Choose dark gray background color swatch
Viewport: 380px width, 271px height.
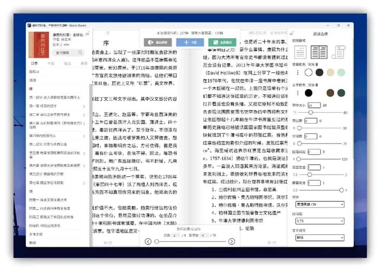319,73
